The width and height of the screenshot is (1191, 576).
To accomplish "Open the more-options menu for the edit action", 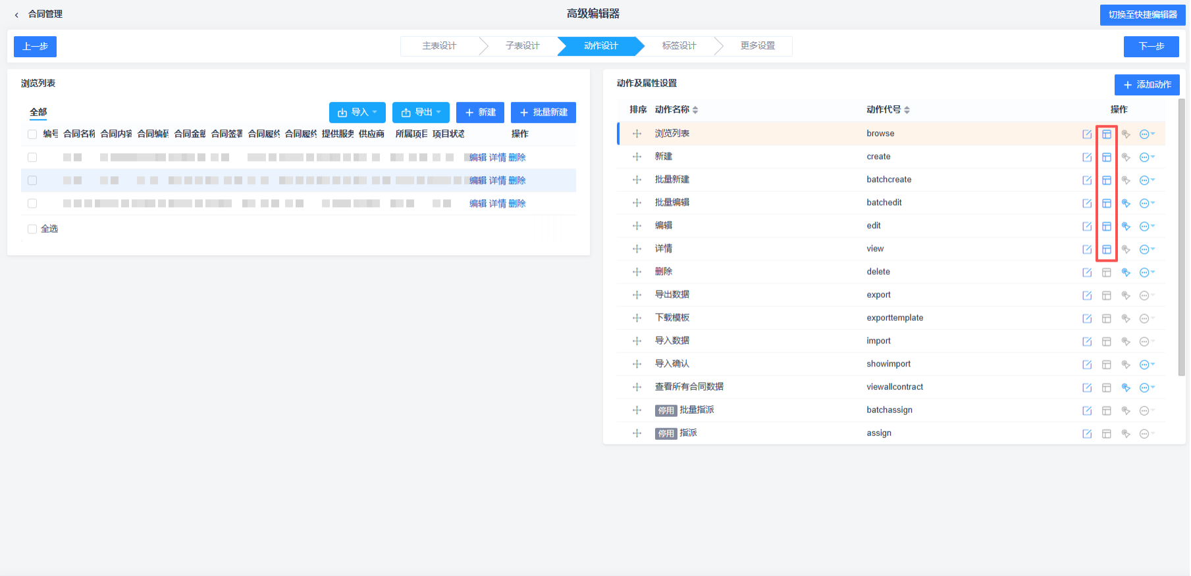I will point(1146,226).
